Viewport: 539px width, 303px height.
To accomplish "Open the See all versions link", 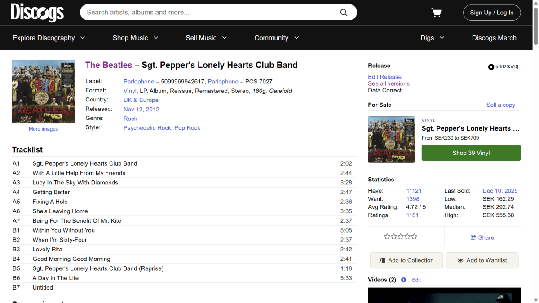I will 389,83.
